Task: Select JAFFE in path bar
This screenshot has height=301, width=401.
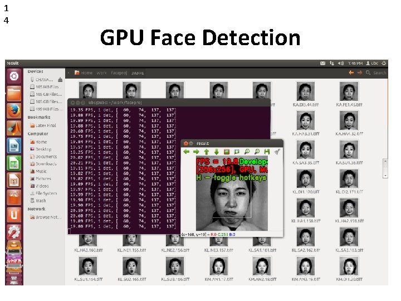Action: (x=138, y=73)
